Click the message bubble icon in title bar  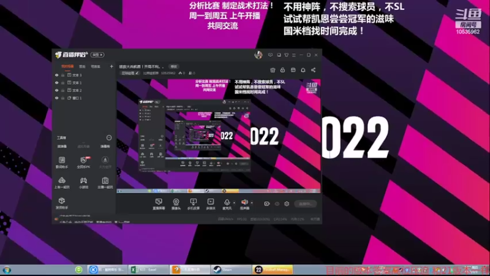[x=270, y=55]
